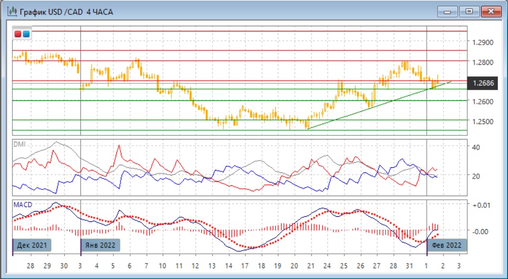
Task: Minimize the USD/CAD chart window
Action: pyautogui.click(x=448, y=11)
